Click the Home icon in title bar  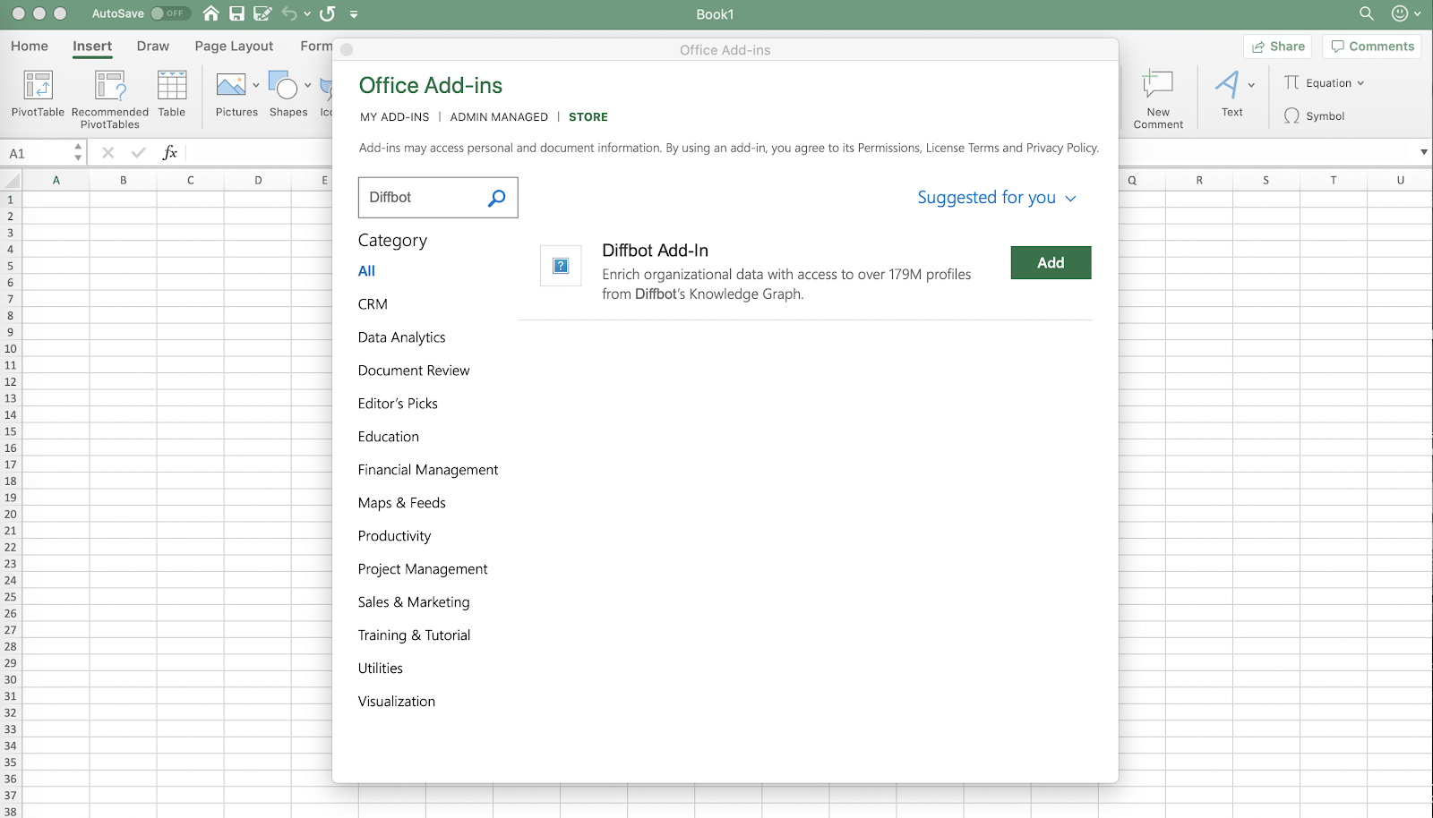click(x=211, y=13)
